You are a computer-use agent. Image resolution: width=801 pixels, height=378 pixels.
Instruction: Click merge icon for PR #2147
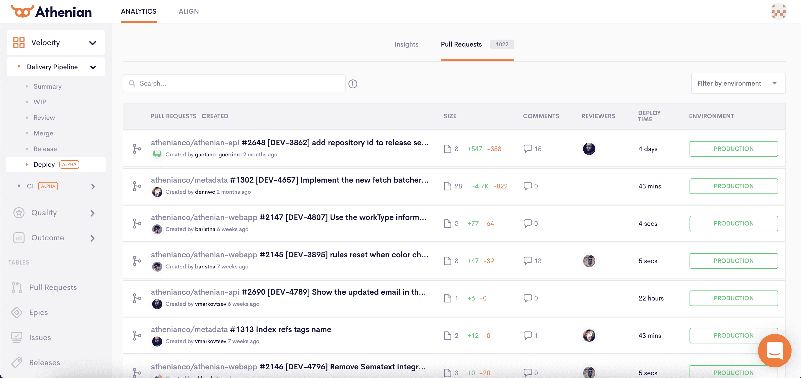[137, 223]
